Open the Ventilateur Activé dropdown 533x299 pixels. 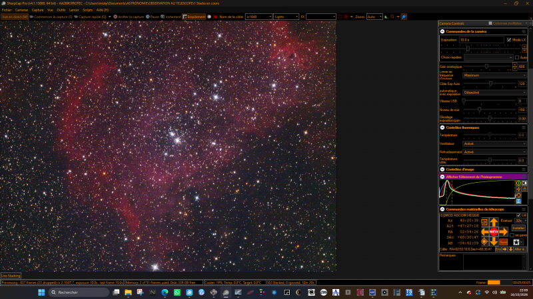pos(494,144)
